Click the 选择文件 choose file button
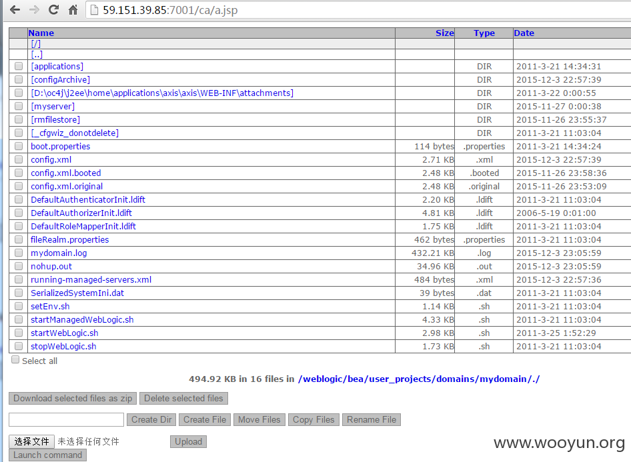Image resolution: width=631 pixels, height=462 pixels. [x=31, y=441]
